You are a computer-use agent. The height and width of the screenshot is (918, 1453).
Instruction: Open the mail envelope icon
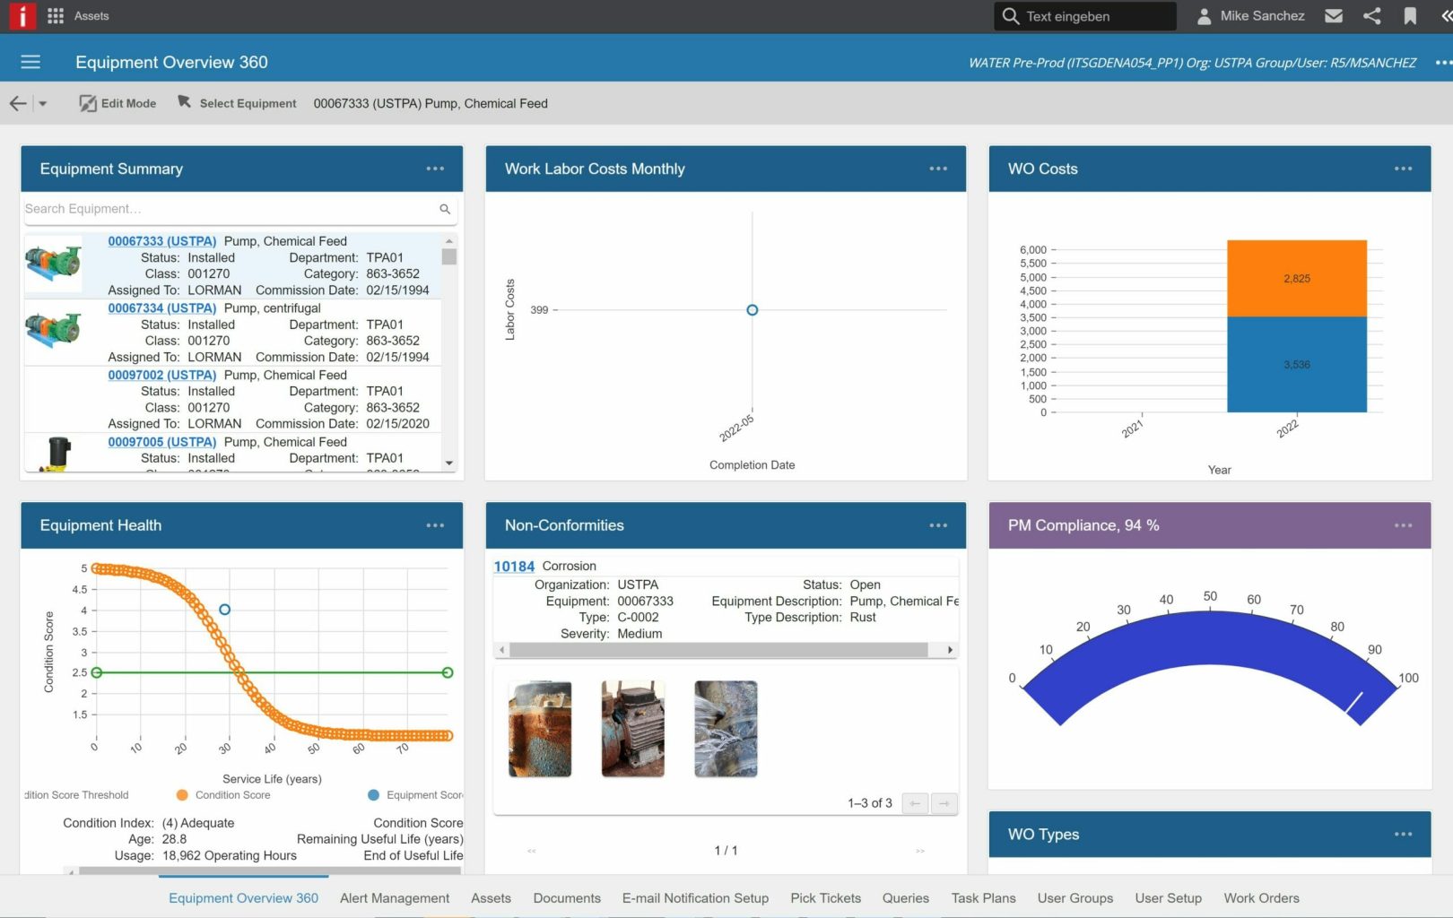[1334, 16]
